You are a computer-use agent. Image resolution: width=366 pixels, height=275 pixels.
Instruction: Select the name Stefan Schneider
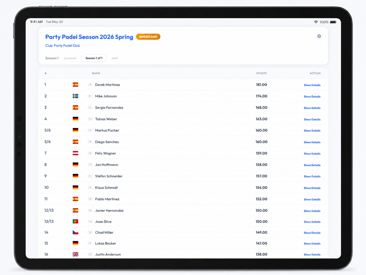109,176
